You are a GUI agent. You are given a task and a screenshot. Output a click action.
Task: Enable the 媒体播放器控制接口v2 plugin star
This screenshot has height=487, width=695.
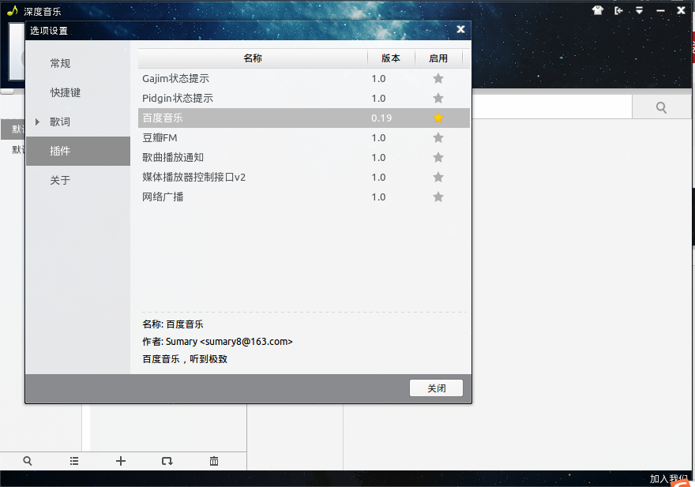pos(438,177)
